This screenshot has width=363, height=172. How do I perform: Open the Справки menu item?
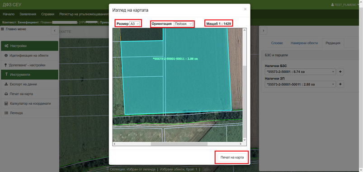point(47,14)
